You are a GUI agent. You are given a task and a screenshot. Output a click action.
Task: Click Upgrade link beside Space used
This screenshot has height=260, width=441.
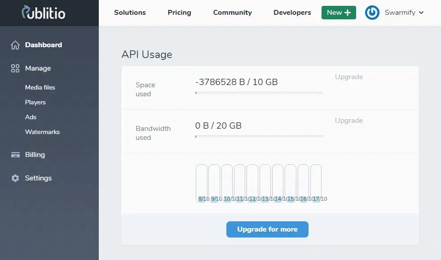point(348,77)
